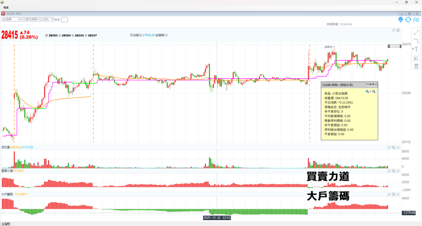
Task: Click the 切換模式 button
Action: pyautogui.click(x=371, y=84)
